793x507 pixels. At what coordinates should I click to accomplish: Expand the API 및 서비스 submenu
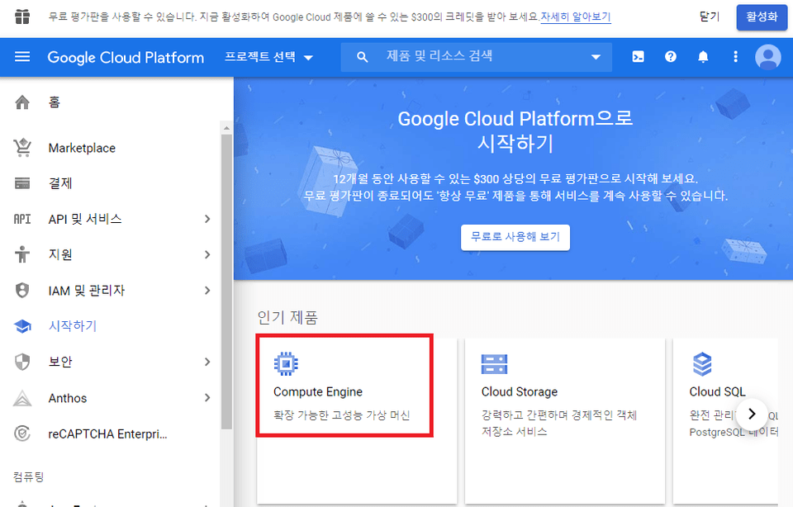[x=207, y=219]
